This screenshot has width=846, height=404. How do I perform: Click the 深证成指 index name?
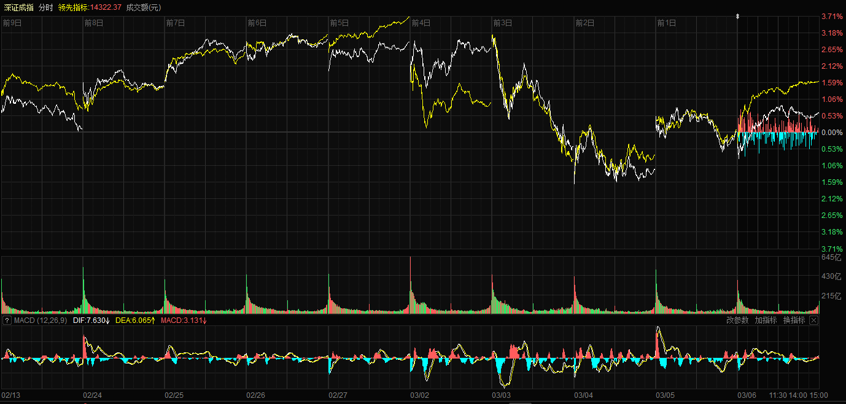pos(18,7)
